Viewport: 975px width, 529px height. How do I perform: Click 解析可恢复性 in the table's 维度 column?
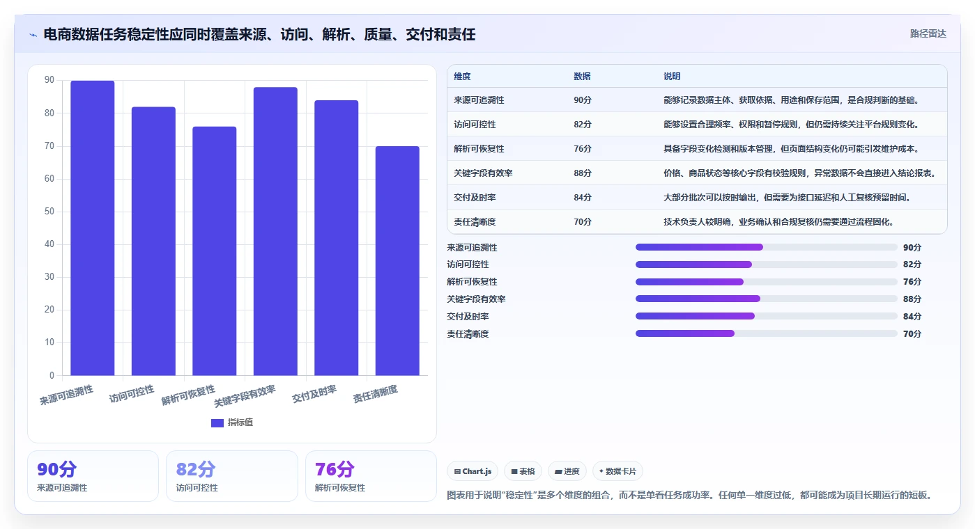479,149
